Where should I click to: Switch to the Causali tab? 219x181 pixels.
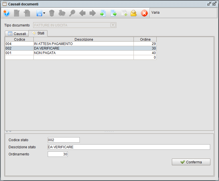tap(17, 34)
